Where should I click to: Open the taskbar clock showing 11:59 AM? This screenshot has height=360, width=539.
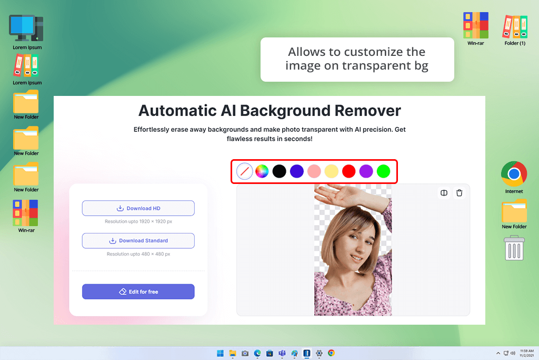tap(527, 353)
